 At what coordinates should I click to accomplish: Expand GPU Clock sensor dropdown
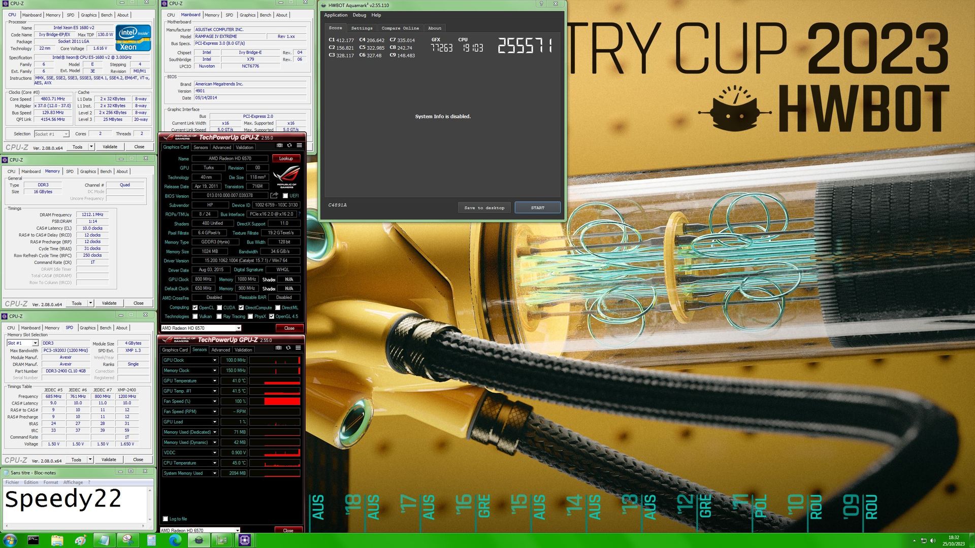coord(214,360)
